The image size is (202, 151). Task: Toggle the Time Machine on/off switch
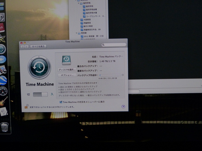point(40,94)
